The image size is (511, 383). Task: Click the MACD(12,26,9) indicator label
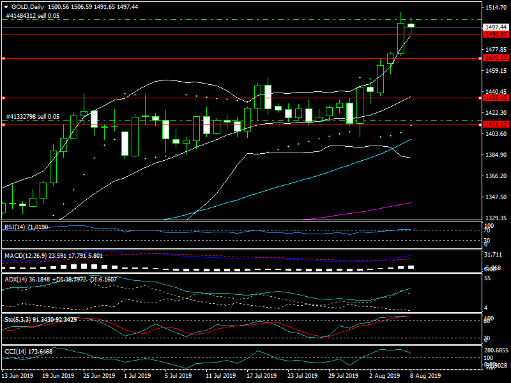(54, 256)
